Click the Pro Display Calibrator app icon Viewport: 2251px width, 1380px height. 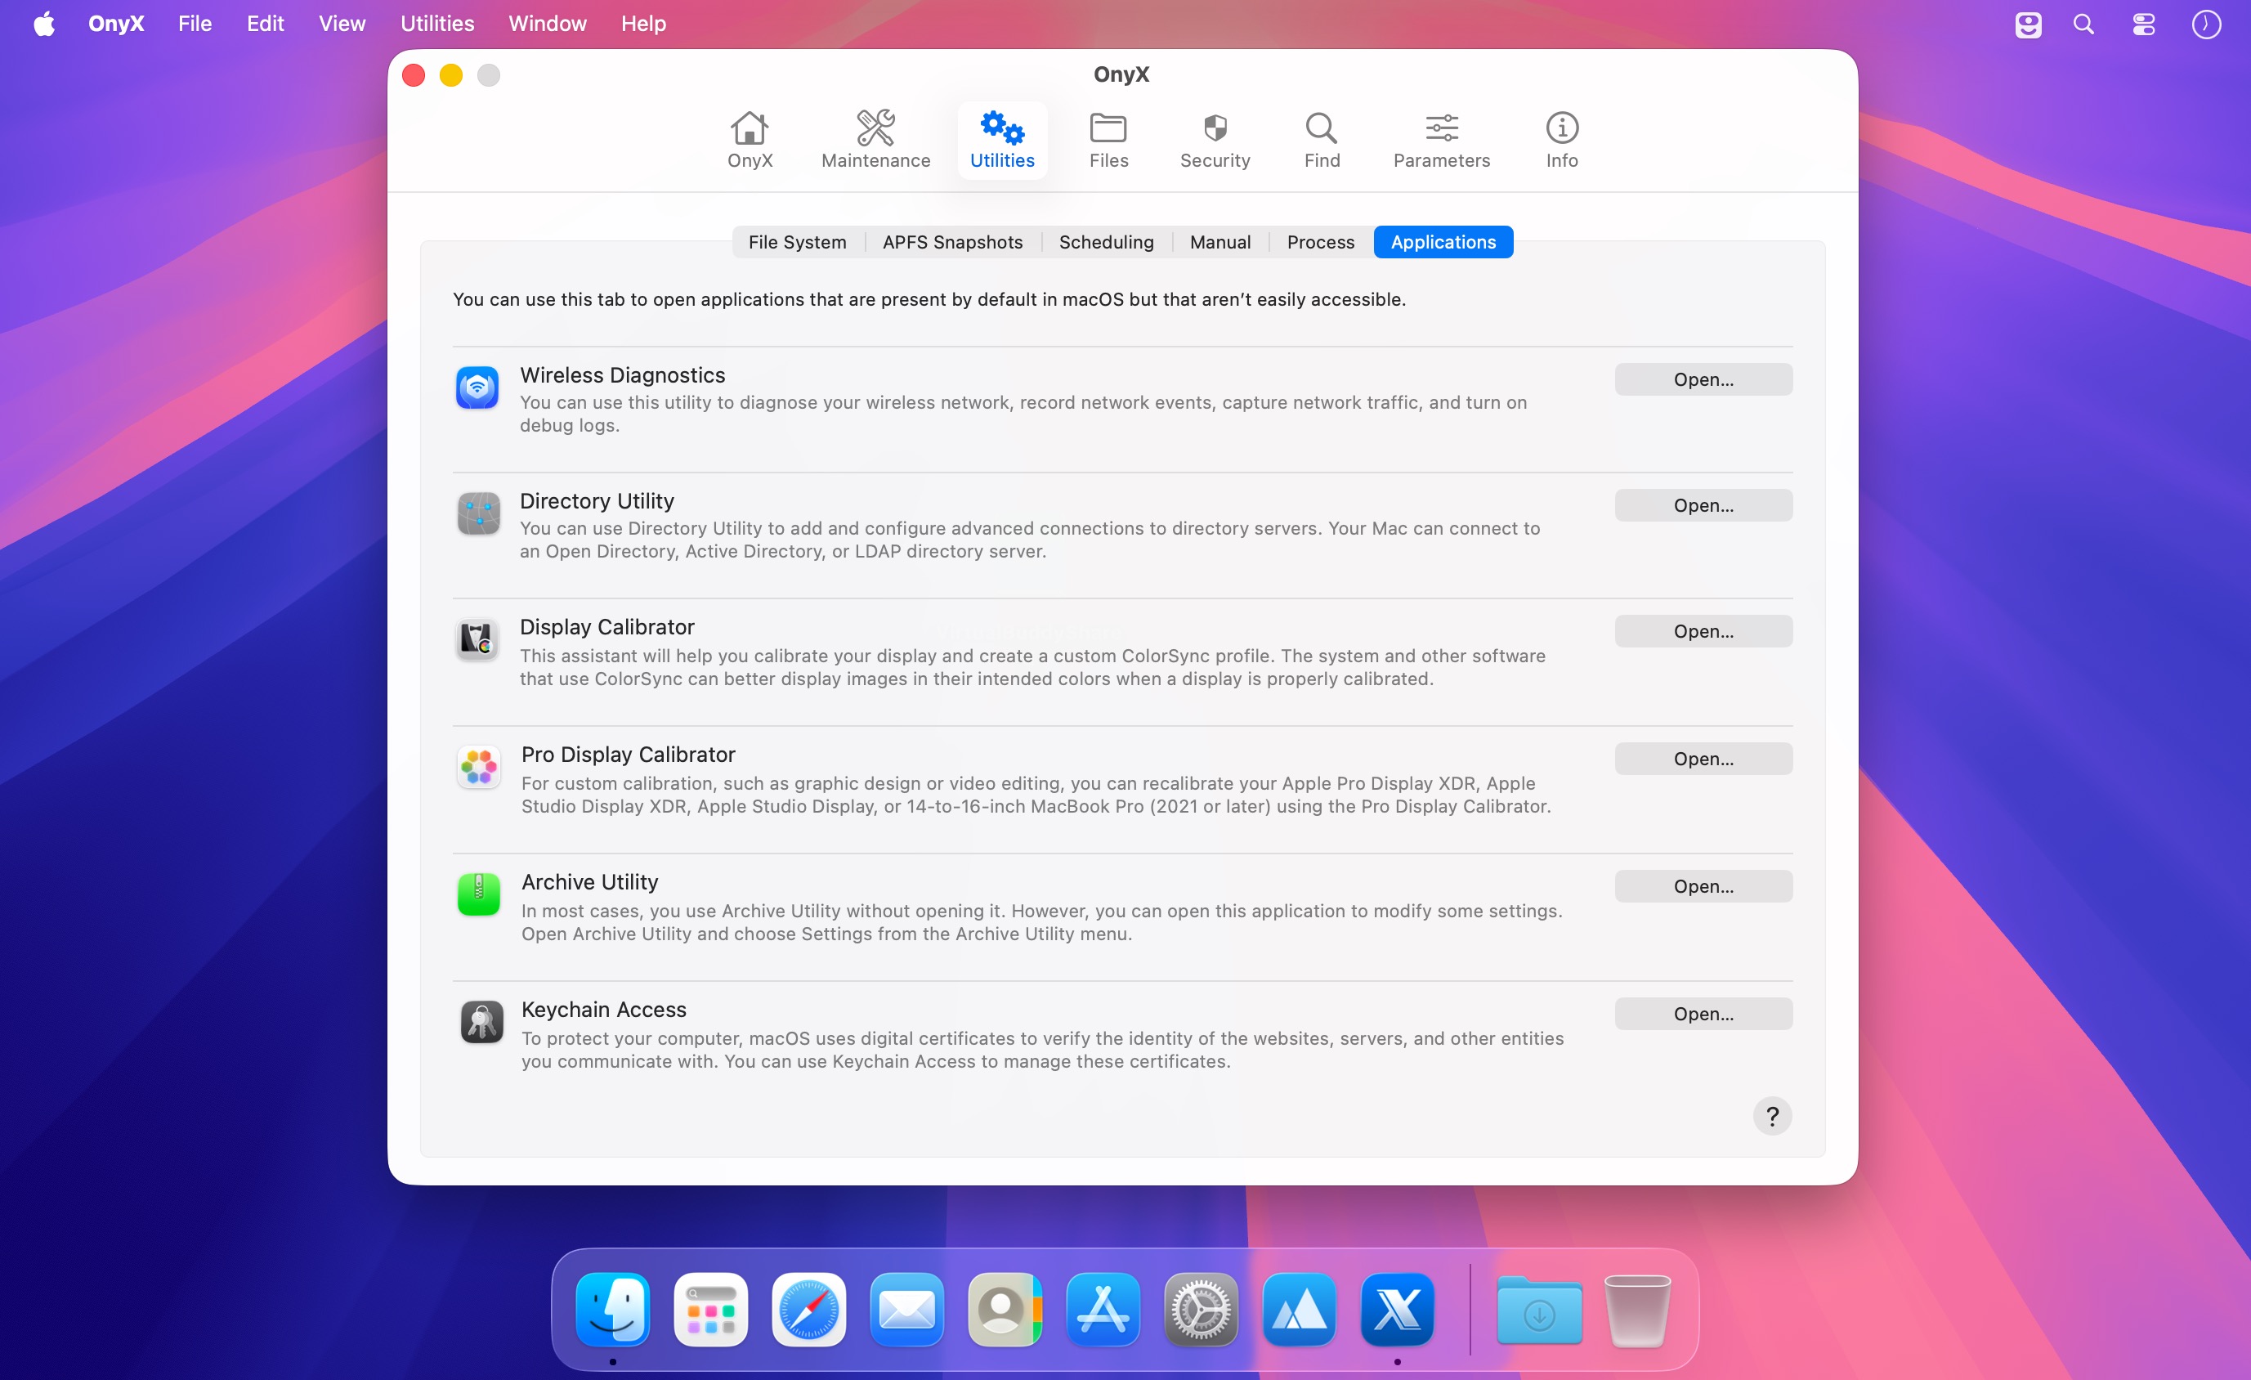pyautogui.click(x=479, y=767)
